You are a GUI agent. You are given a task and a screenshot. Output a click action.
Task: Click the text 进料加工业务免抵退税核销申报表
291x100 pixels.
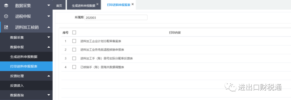coord(102,50)
